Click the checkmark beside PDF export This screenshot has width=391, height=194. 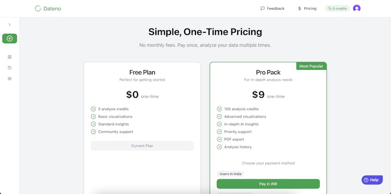click(x=219, y=139)
